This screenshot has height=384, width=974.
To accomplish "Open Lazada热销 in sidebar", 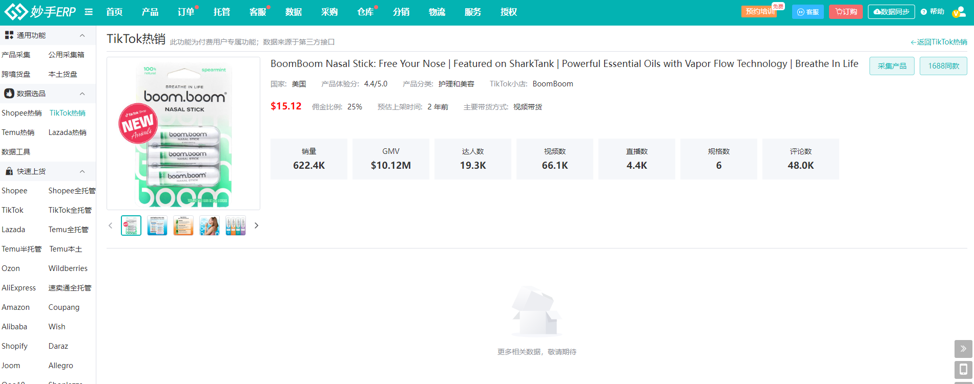I will (x=68, y=132).
